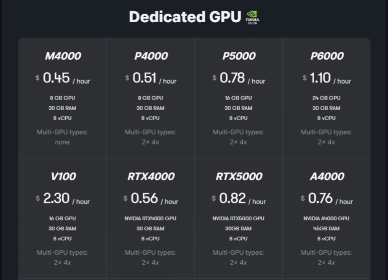
Task: Click the NVIDIA CUDA logo icon
Action: (x=252, y=17)
